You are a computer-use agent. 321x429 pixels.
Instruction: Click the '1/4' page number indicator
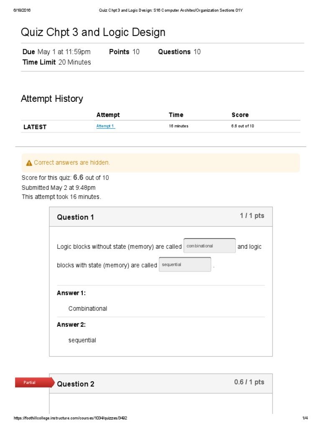pyautogui.click(x=305, y=418)
